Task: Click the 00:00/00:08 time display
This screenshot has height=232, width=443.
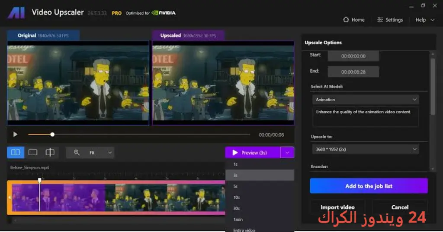Action: [271, 135]
